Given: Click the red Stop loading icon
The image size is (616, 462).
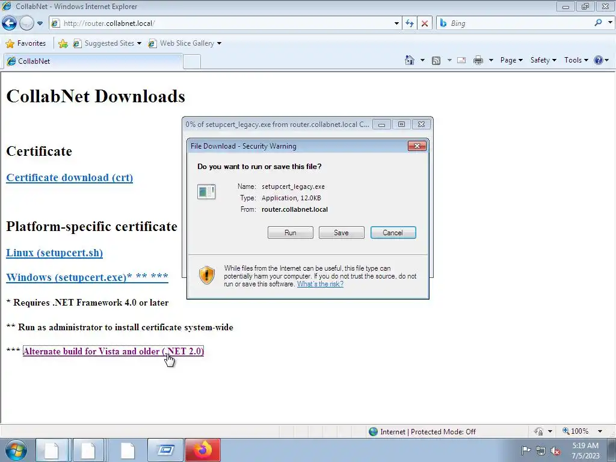Looking at the screenshot, I should pyautogui.click(x=425, y=23).
